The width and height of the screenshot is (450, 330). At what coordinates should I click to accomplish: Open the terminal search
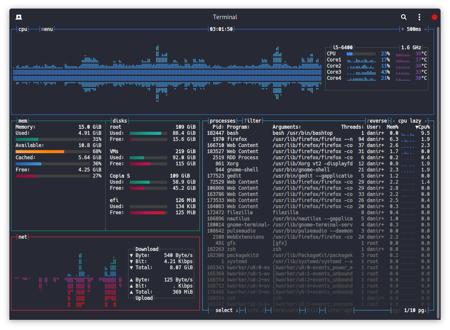point(403,17)
